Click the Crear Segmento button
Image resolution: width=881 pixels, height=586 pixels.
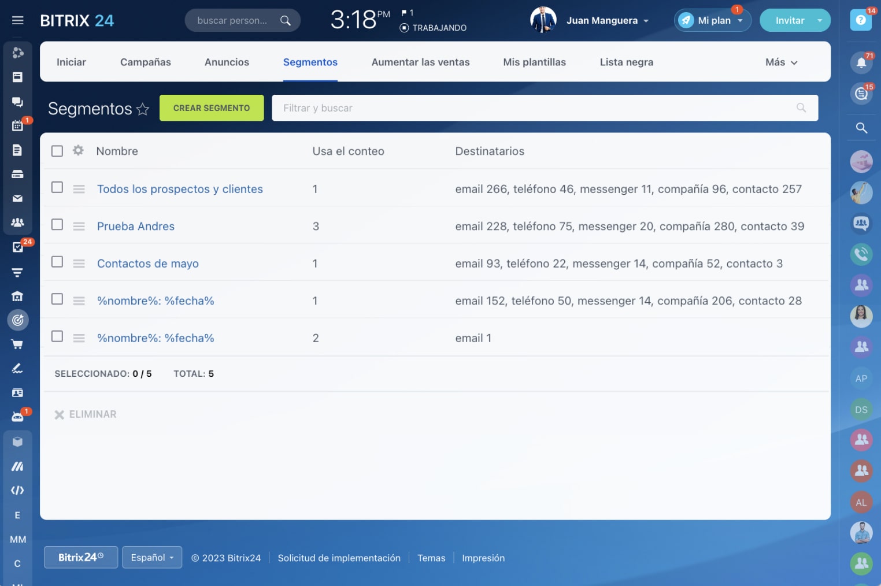pos(212,108)
